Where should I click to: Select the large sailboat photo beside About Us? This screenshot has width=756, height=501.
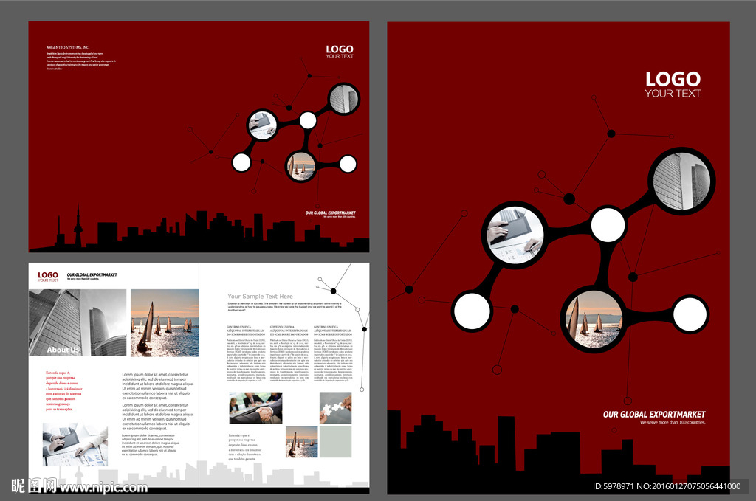click(165, 322)
